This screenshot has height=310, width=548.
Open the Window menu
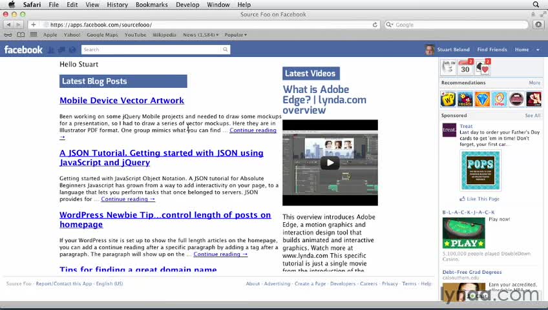click(218, 5)
